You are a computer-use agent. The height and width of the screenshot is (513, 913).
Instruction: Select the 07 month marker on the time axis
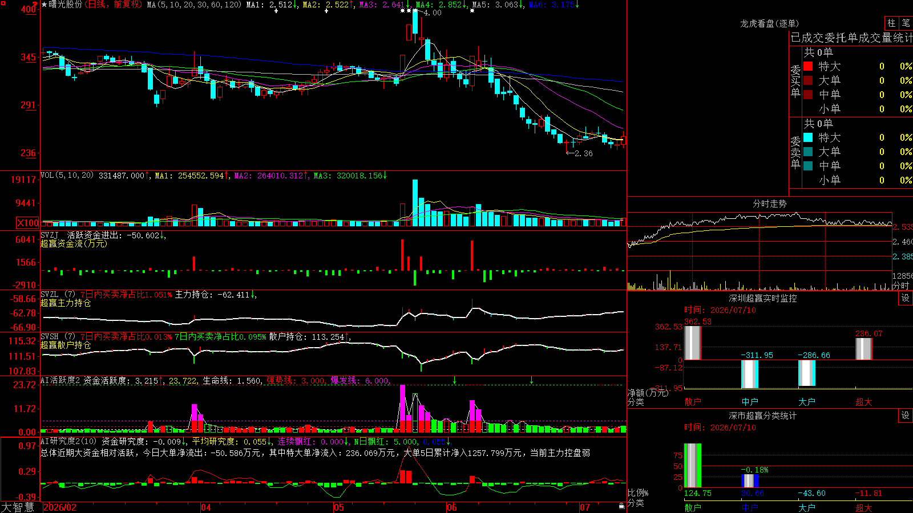pos(585,507)
